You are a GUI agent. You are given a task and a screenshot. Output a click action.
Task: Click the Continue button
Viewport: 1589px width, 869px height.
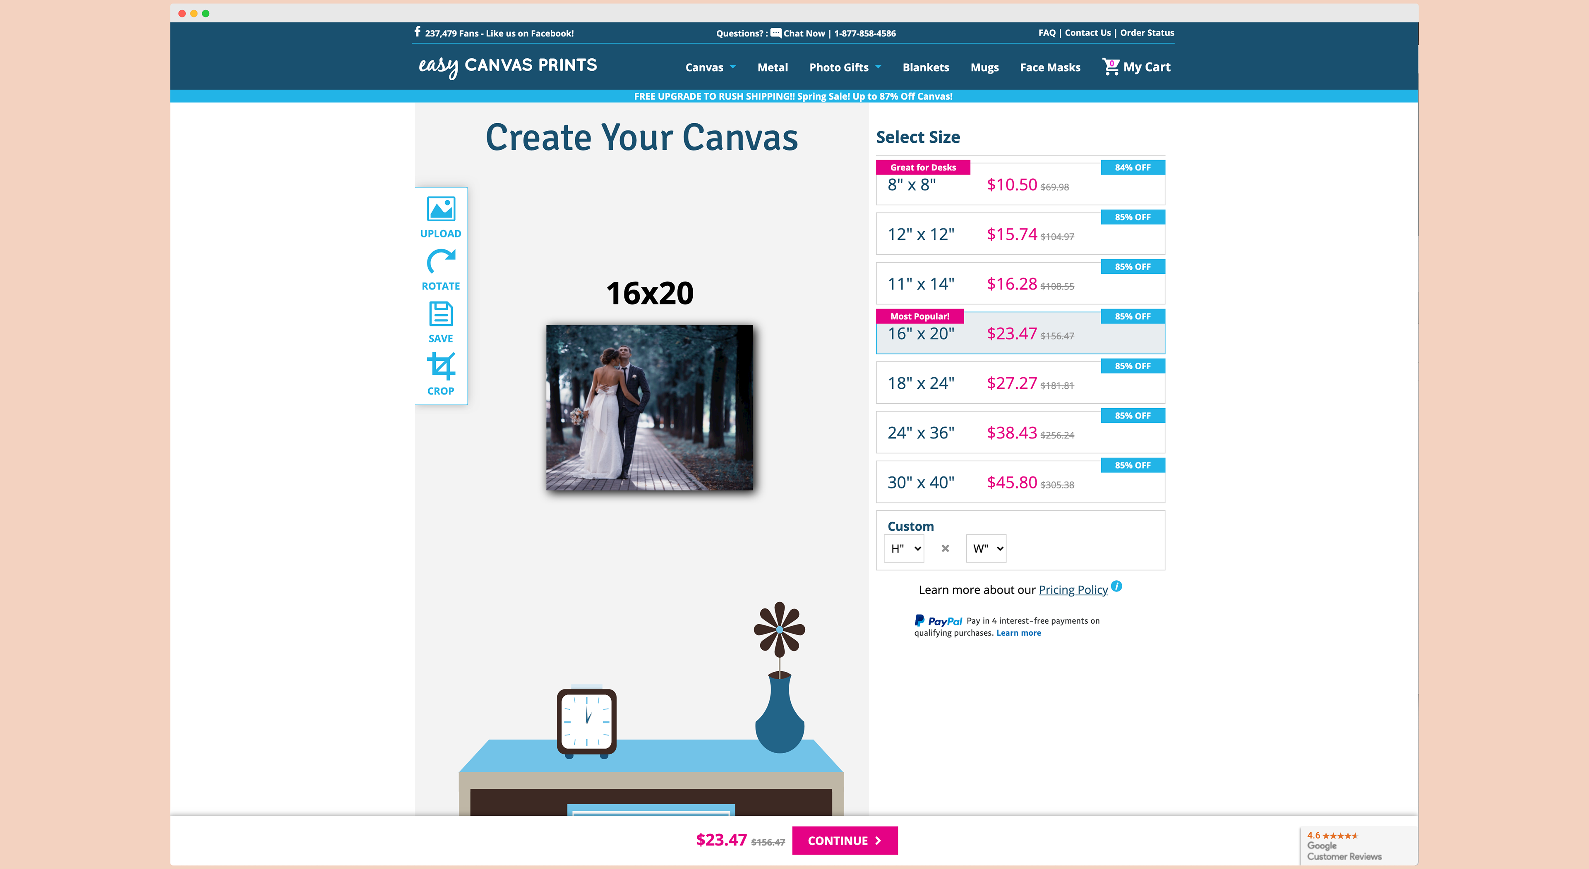(845, 840)
